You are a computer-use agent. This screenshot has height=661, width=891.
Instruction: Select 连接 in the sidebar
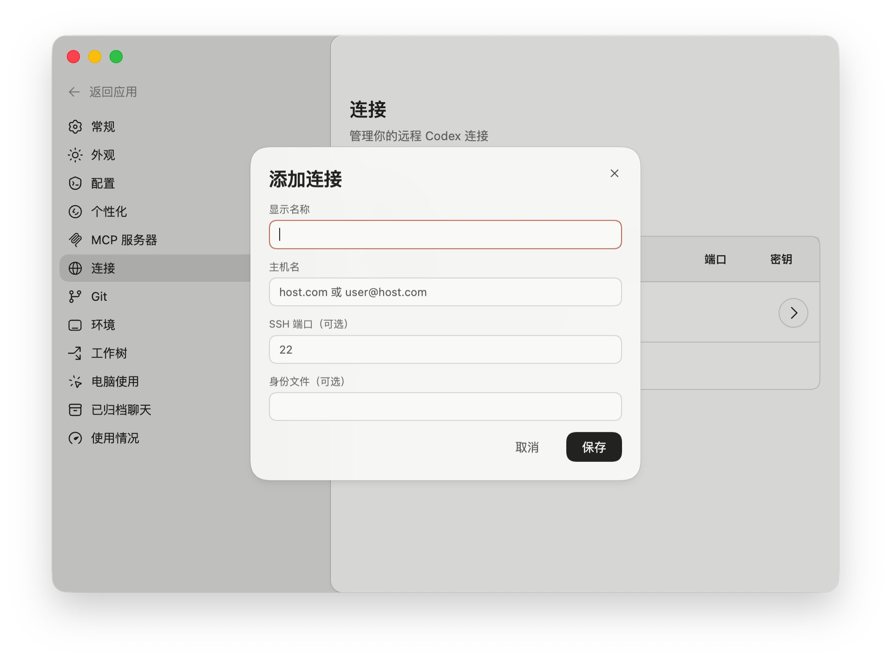click(x=103, y=268)
